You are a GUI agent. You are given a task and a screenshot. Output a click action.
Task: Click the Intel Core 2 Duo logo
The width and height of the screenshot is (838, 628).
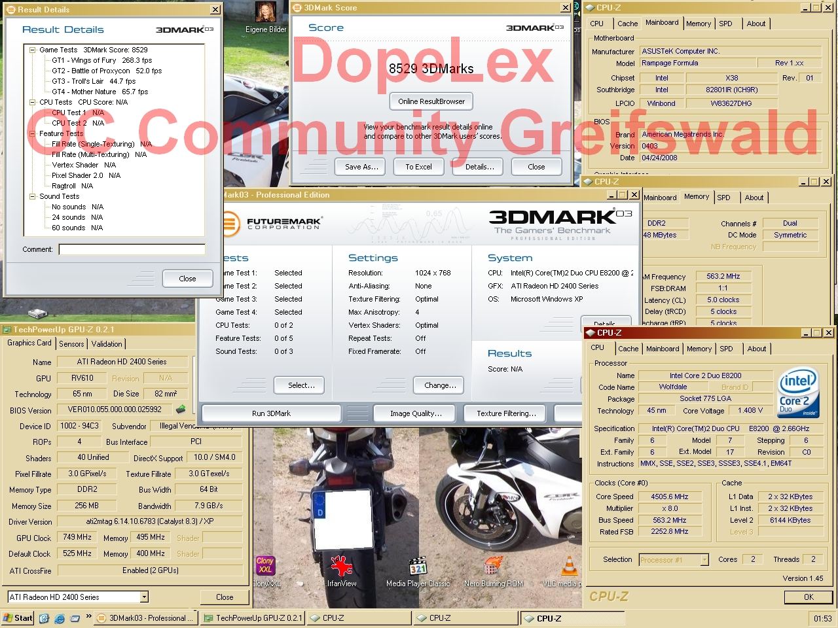798,393
